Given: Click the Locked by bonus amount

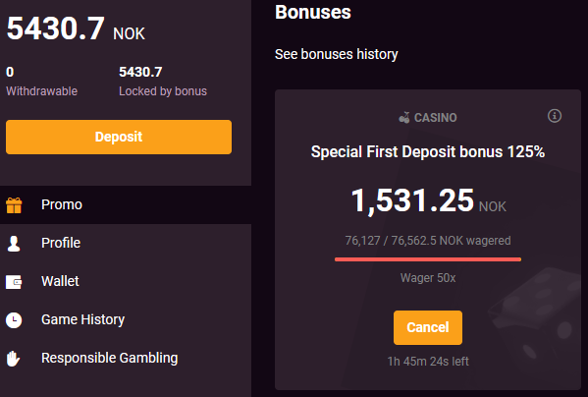Looking at the screenshot, I should tap(140, 72).
